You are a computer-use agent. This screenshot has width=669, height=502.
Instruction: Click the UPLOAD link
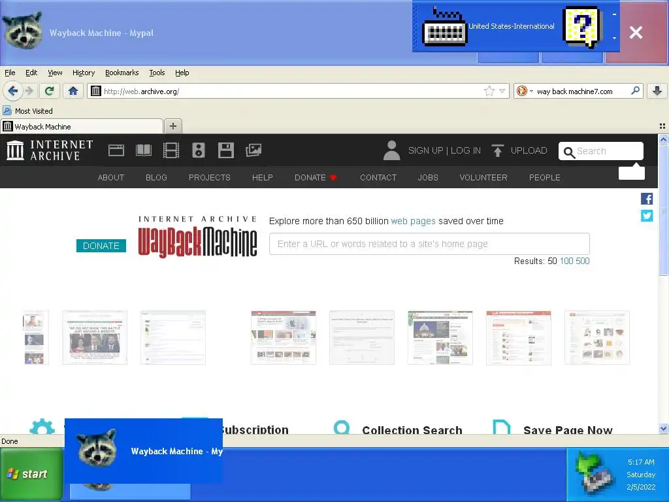[x=529, y=150]
